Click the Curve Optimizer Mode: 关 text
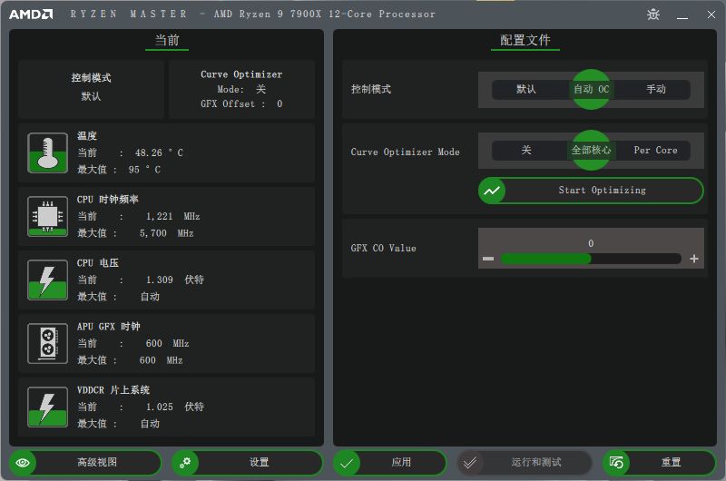726x481 pixels. [x=241, y=89]
